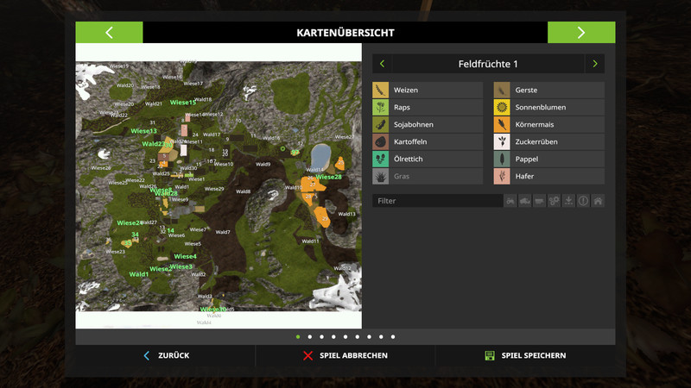Click the exclamation mark filter icon
This screenshot has height=388, width=691.
tap(583, 201)
